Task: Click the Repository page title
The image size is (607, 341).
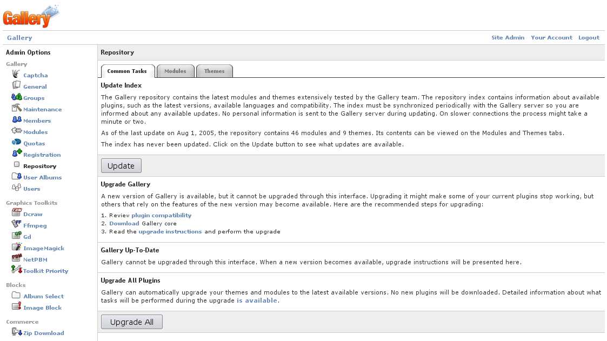Action: 117,52
